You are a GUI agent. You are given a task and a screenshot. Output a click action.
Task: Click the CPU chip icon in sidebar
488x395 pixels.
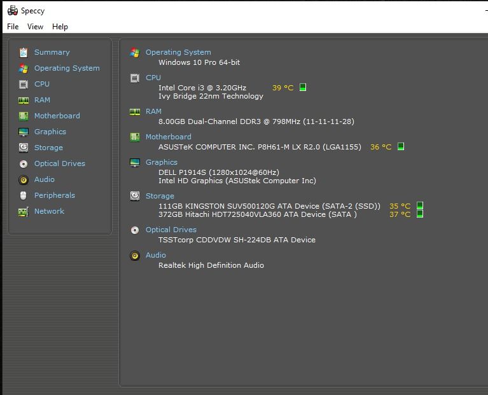click(24, 85)
